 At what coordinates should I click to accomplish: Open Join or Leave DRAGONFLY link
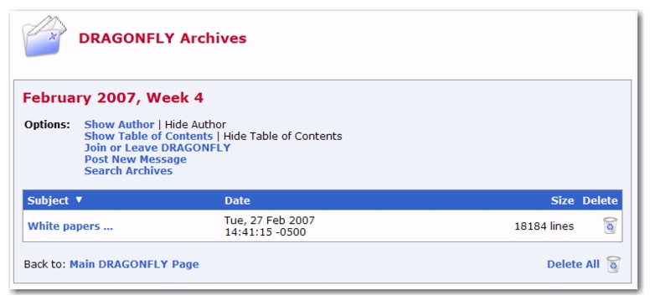[157, 148]
